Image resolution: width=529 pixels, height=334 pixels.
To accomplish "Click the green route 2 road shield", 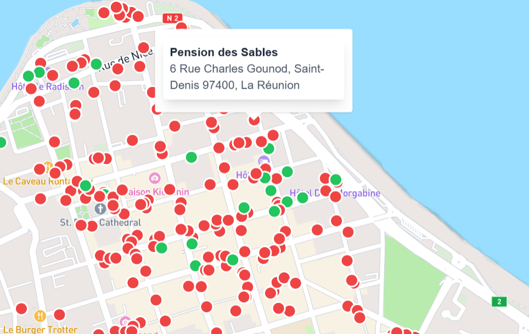I will [498, 302].
